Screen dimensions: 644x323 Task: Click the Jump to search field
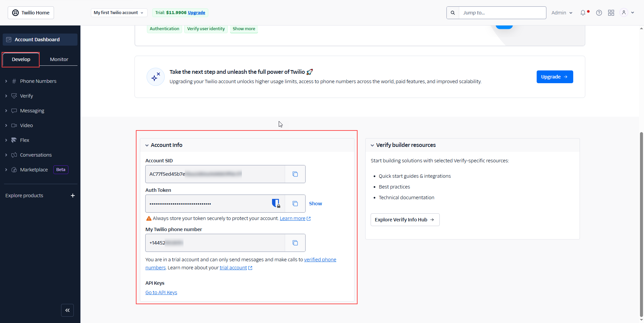[502, 13]
